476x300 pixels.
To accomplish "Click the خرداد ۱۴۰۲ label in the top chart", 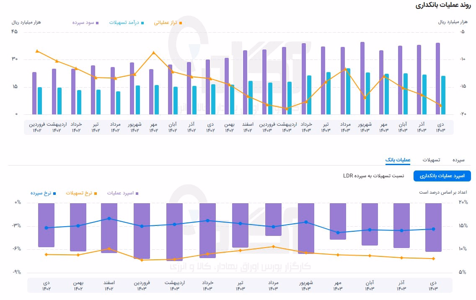I will [76, 127].
